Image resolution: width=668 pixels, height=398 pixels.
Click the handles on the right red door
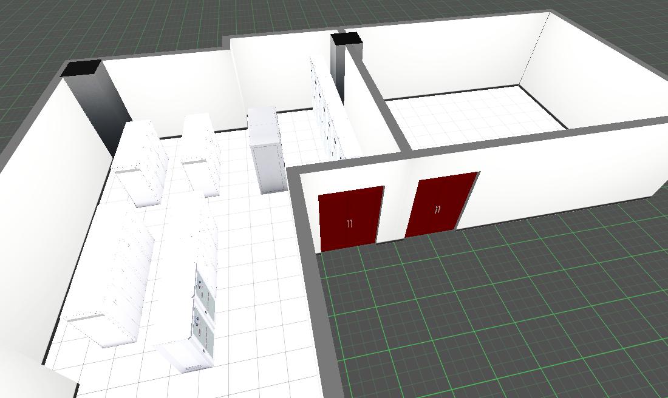click(x=438, y=210)
